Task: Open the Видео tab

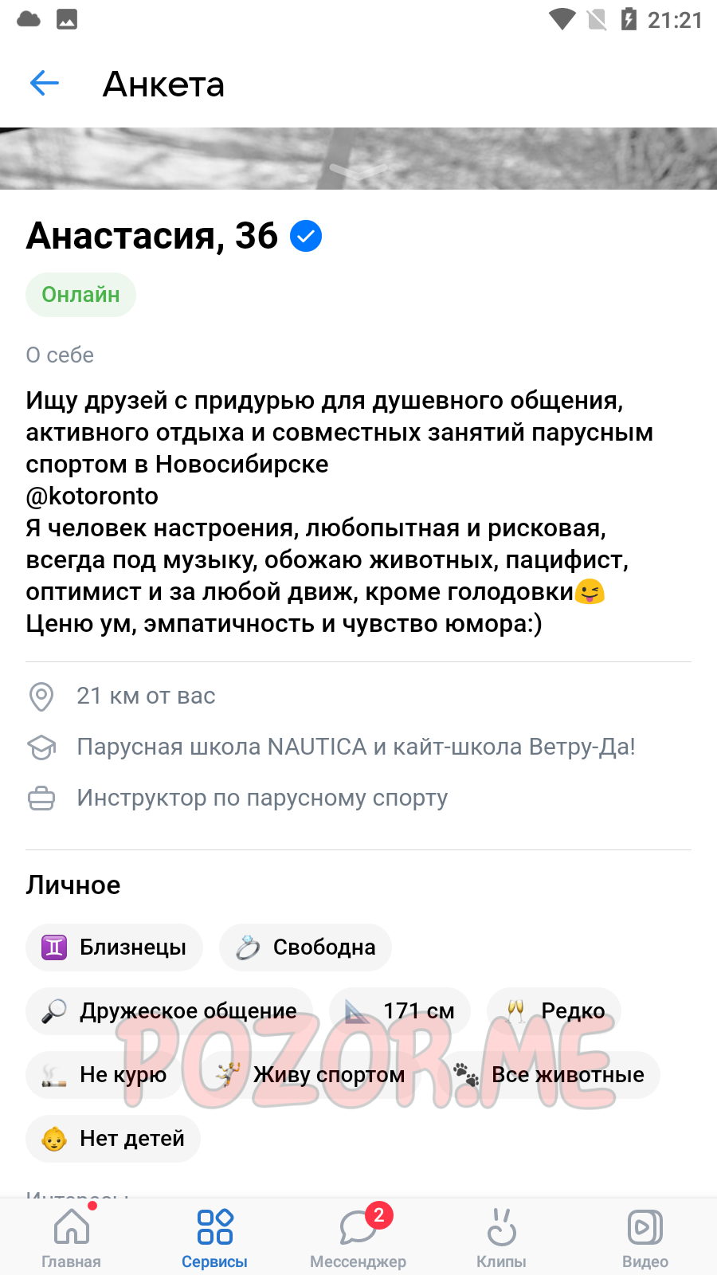Action: point(645,1237)
